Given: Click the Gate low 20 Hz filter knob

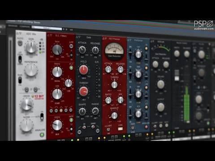Looking at the screenshot, I should [84, 127].
